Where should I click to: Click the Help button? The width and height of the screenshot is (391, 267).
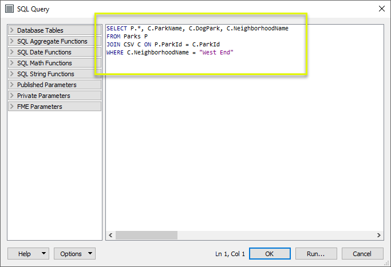(x=24, y=254)
